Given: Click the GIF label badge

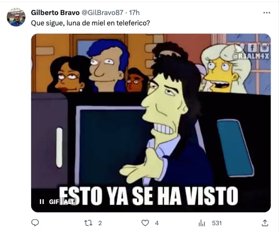Looking at the screenshot, I should coord(54,202).
